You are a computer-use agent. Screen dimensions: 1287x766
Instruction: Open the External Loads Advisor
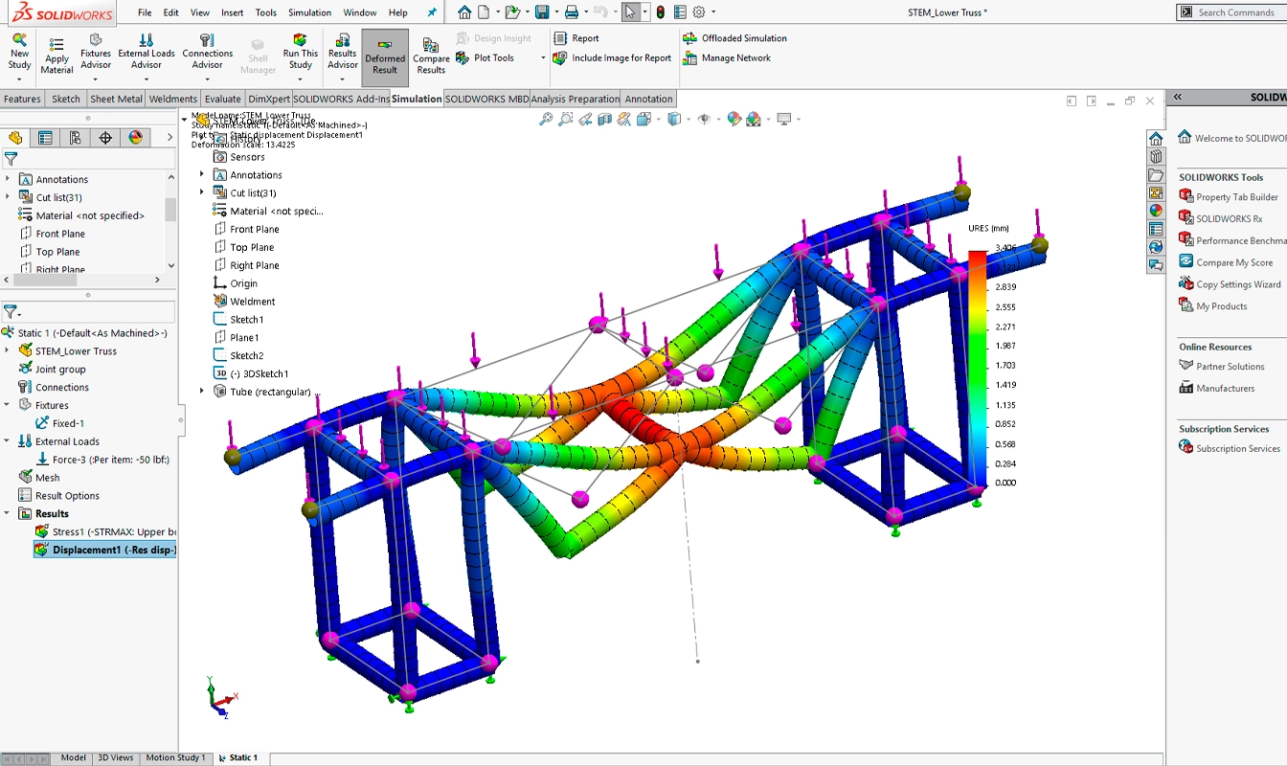tap(147, 52)
